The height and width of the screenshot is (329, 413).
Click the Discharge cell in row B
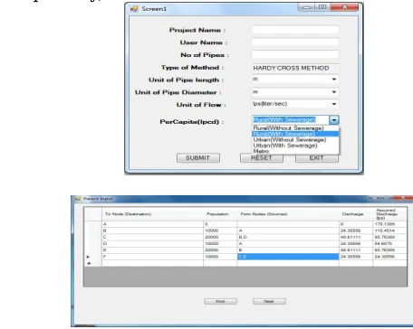pyautogui.click(x=356, y=230)
